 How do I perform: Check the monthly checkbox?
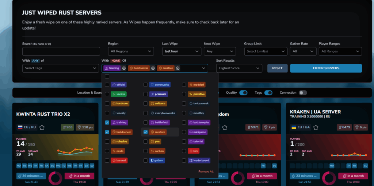click(184, 113)
